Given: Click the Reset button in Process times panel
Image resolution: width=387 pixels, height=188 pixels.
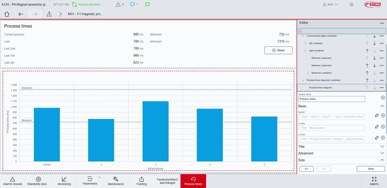Looking at the screenshot, I should click(278, 50).
